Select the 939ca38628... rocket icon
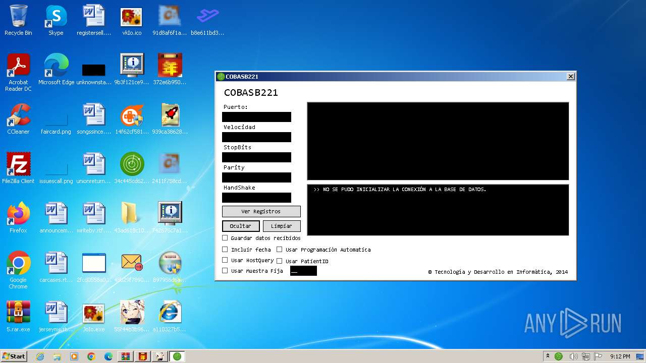 coord(170,119)
